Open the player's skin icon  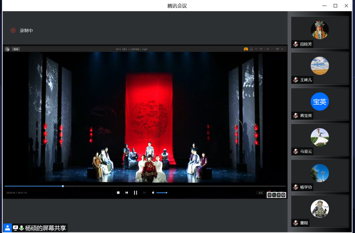point(261,49)
